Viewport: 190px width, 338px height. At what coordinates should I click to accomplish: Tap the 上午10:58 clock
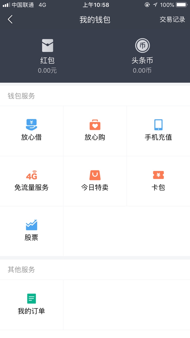pos(96,5)
